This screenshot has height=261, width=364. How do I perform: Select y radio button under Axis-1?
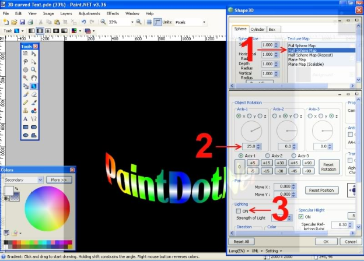point(249,116)
